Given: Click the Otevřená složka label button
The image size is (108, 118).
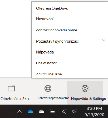Looking at the screenshot, I should 15,99.
